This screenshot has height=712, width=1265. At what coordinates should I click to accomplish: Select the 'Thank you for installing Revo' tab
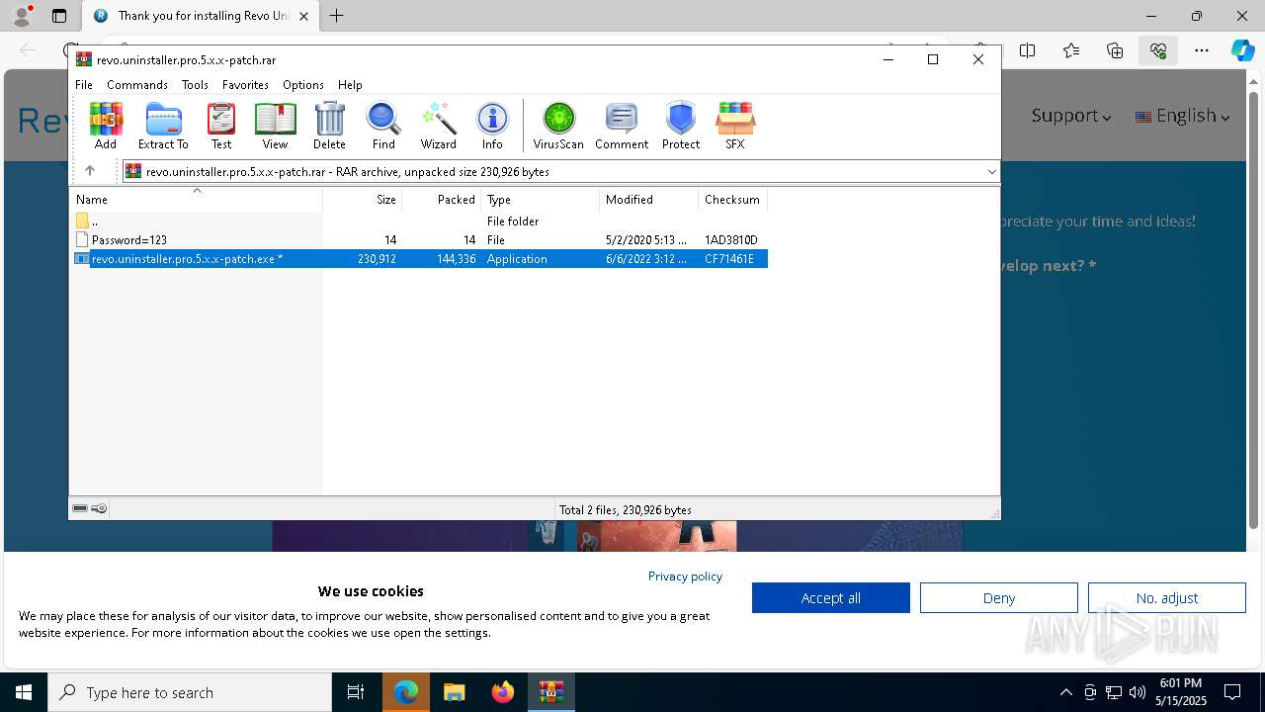[x=201, y=16]
